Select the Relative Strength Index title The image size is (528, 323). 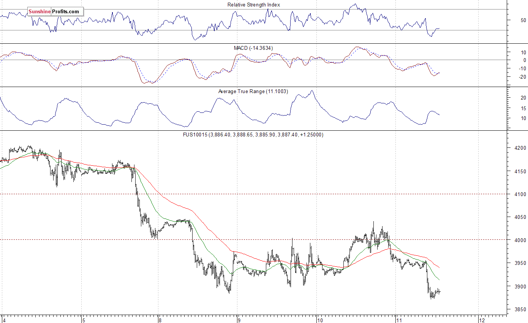[x=254, y=5]
